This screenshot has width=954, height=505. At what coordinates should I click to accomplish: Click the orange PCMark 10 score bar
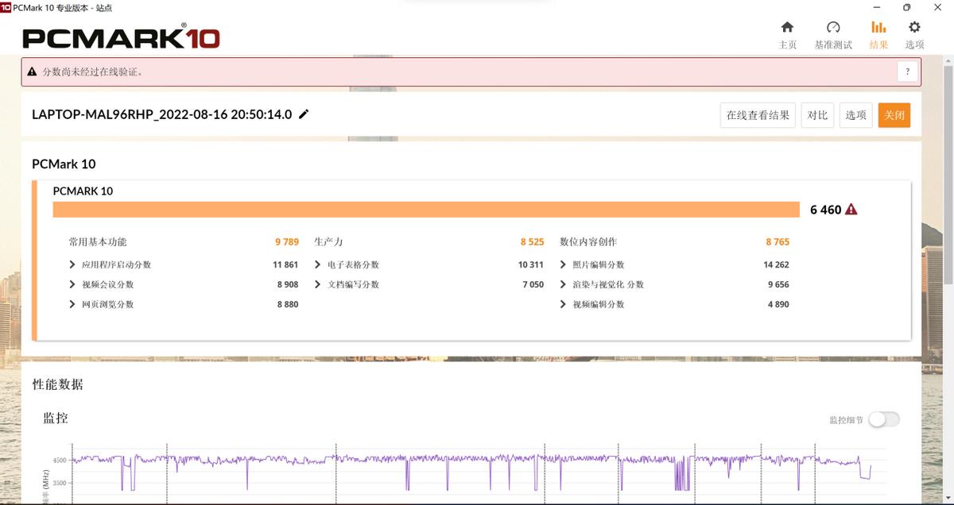tap(425, 209)
